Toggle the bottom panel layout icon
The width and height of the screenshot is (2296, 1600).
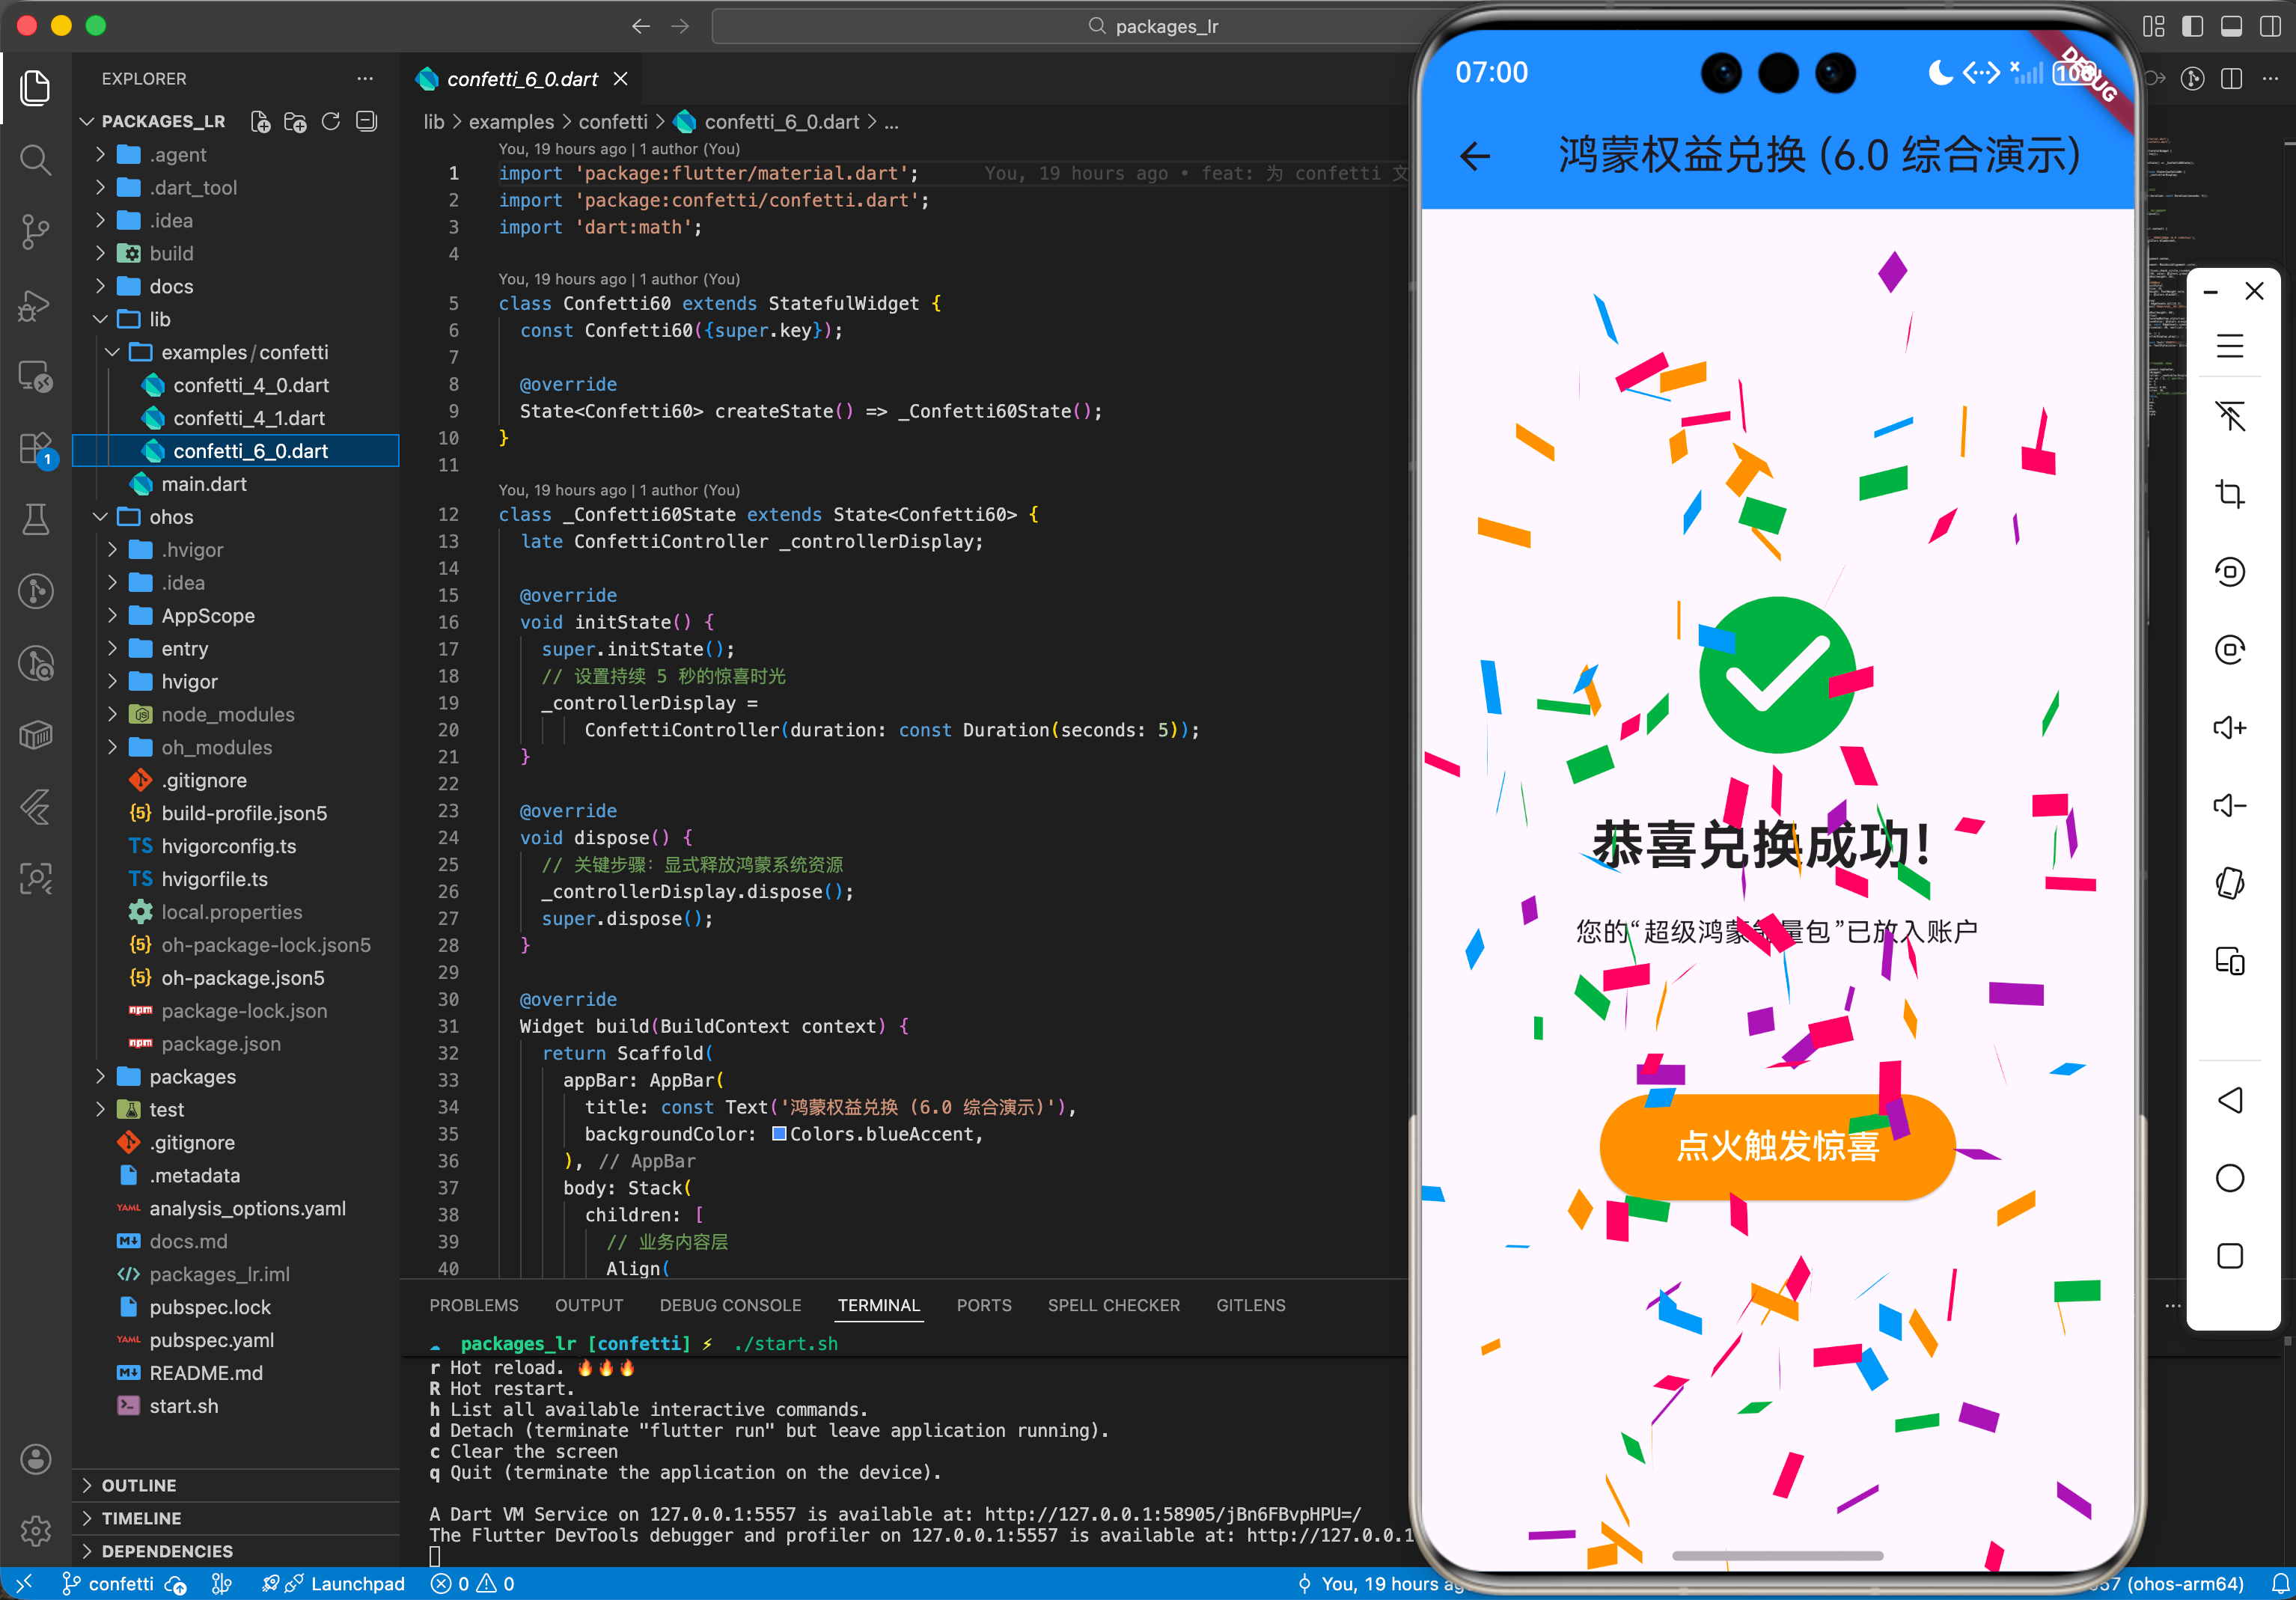click(x=2231, y=27)
